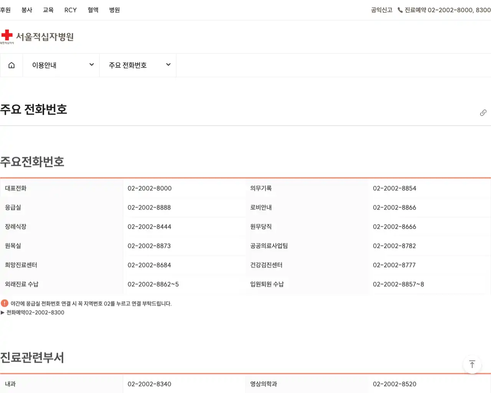This screenshot has width=491, height=393.
Task: Select the 응급실 phone number cell
Action: pos(149,207)
